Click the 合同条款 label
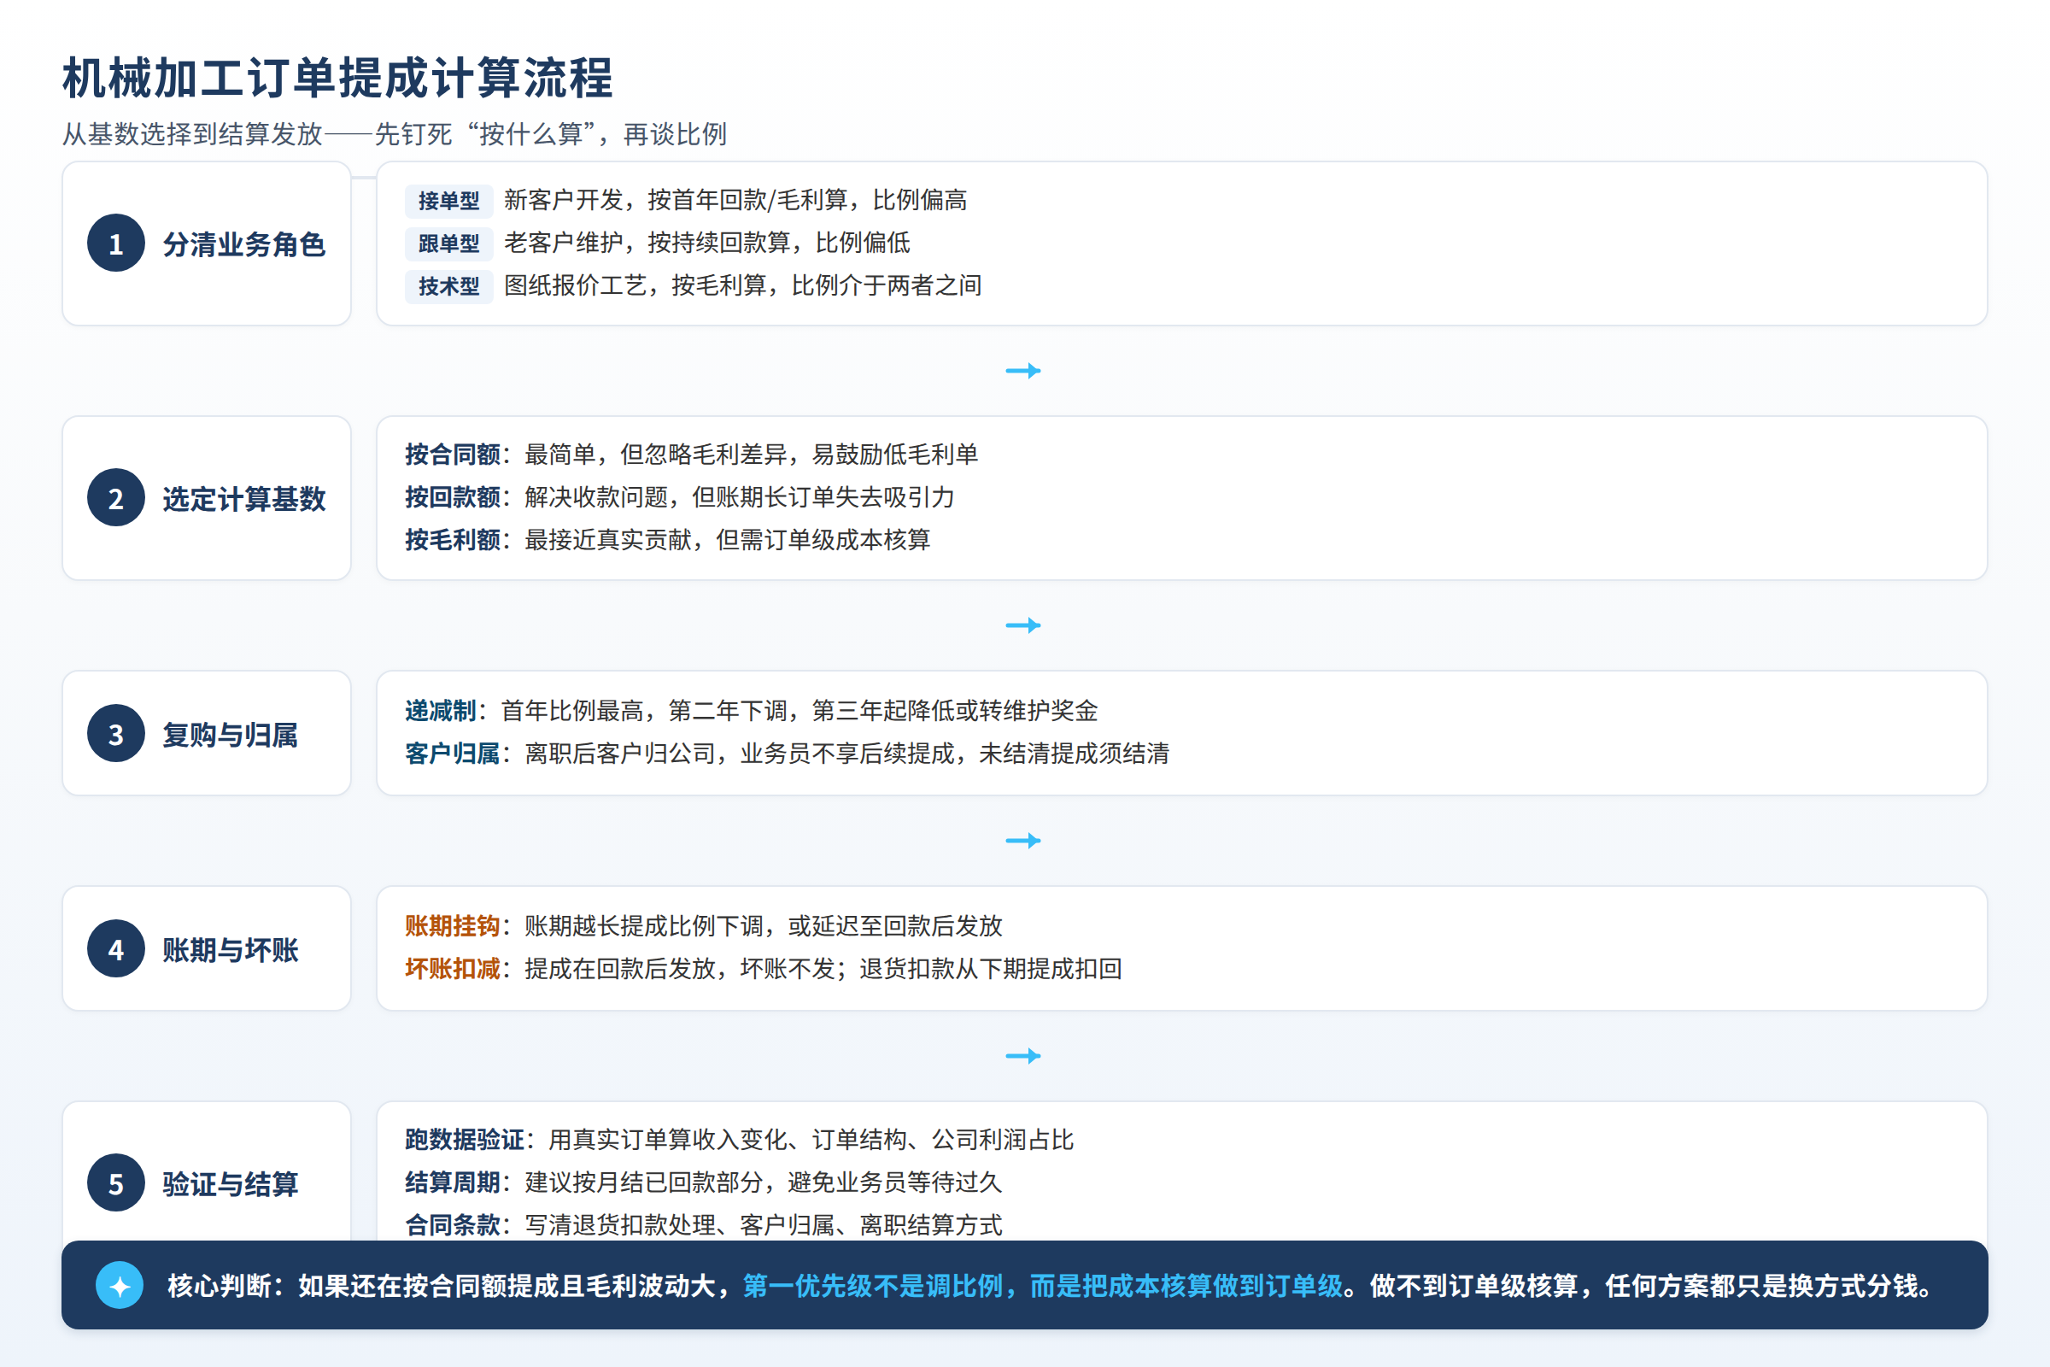 pyautogui.click(x=453, y=1225)
